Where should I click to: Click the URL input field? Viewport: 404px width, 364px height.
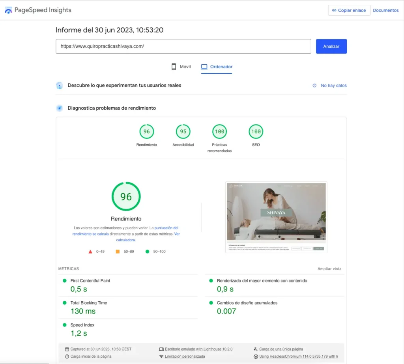183,47
